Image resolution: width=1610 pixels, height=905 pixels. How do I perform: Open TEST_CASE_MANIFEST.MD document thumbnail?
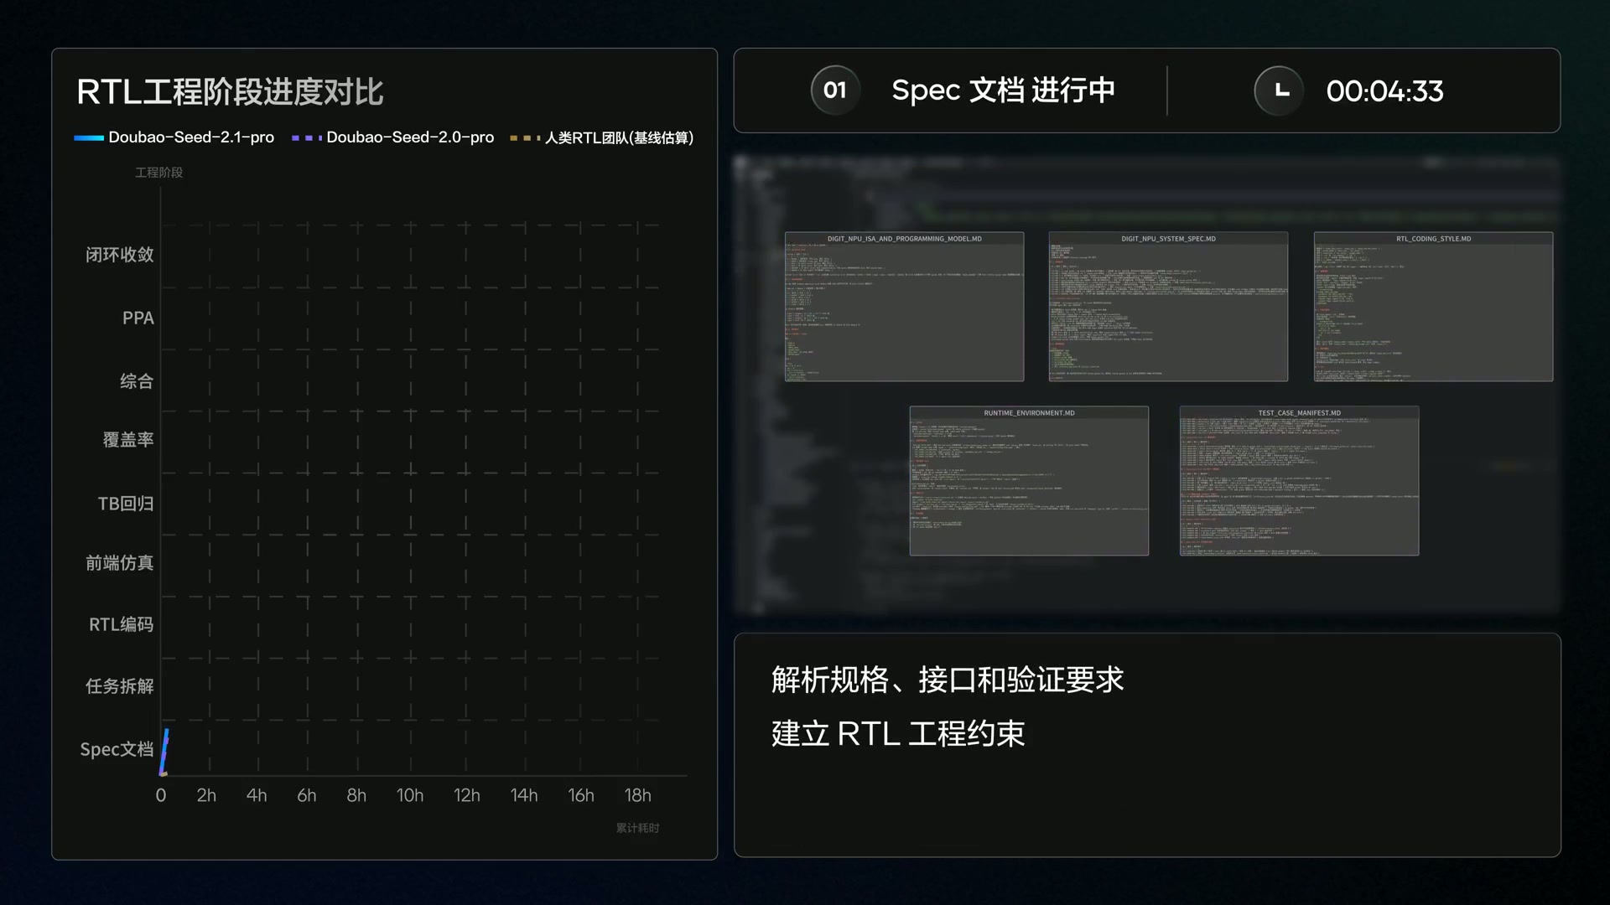point(1299,481)
